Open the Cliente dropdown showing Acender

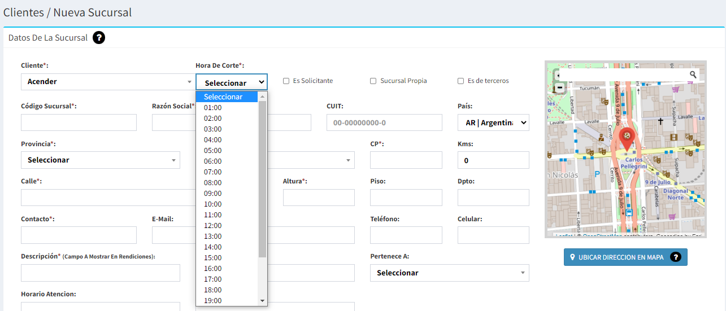coord(107,82)
